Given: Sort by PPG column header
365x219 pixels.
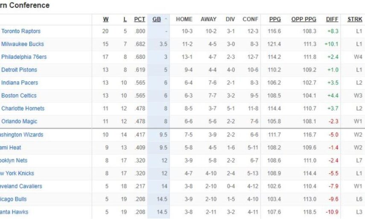Looking at the screenshot, I should [275, 19].
